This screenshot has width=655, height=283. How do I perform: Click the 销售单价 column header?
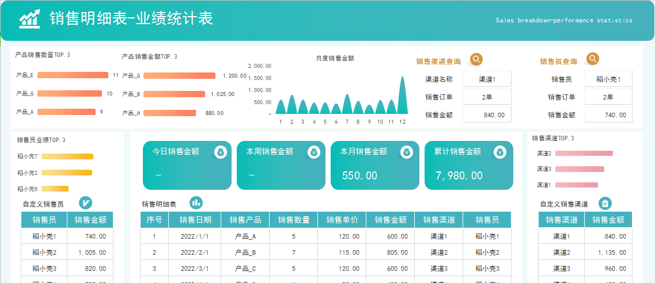[342, 220]
